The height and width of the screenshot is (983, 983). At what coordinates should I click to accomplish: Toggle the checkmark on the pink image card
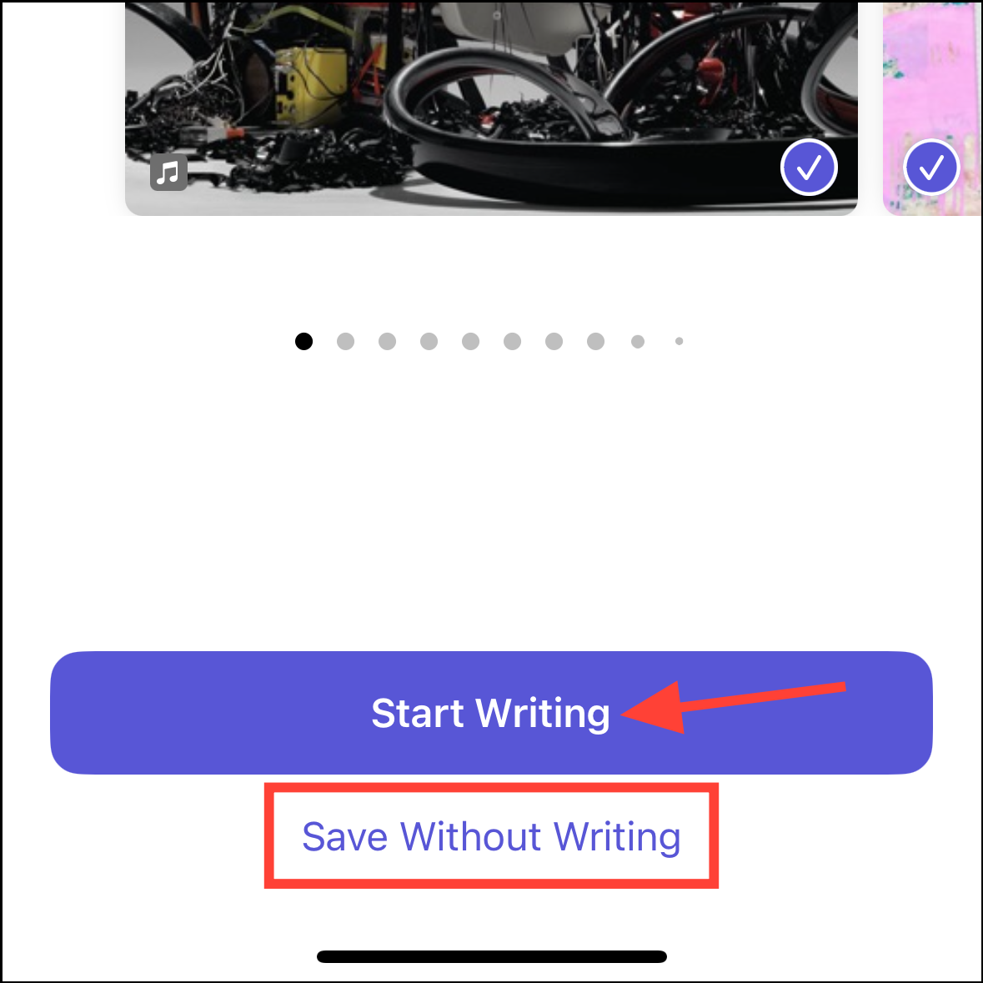(x=931, y=168)
